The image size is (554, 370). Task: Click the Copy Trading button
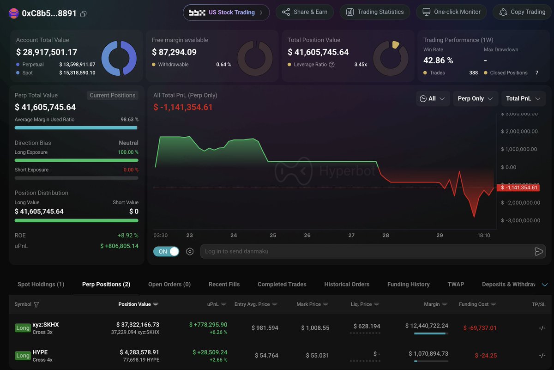(x=523, y=12)
